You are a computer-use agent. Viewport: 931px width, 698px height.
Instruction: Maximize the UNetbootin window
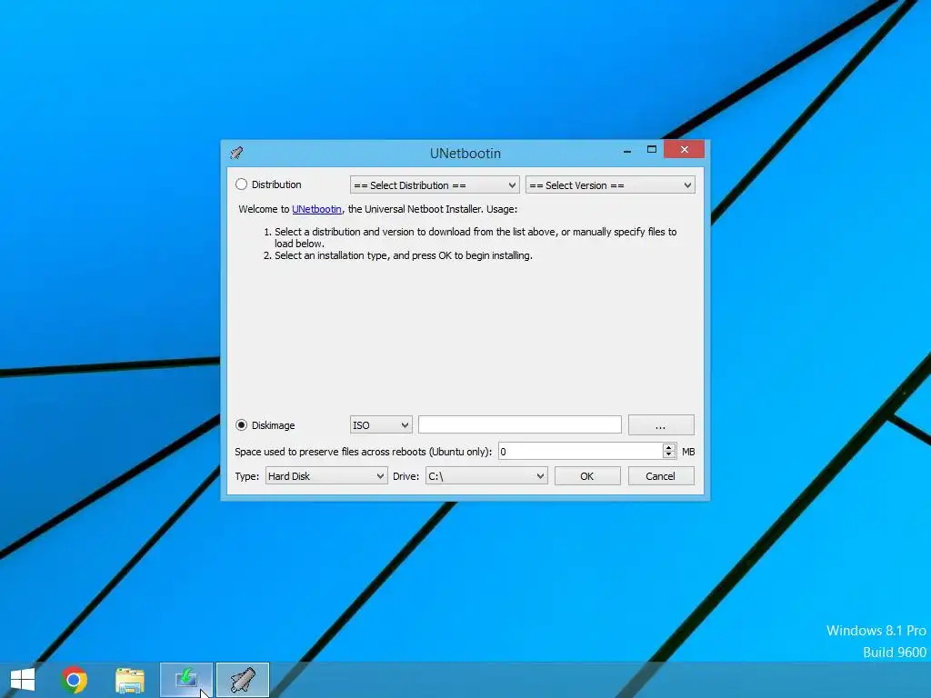[x=651, y=150]
